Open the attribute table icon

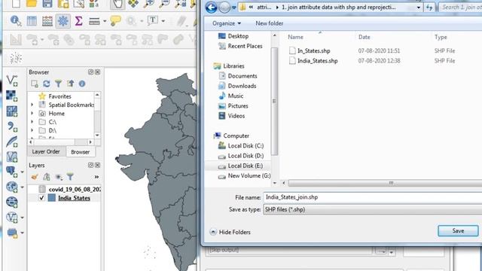point(32,21)
